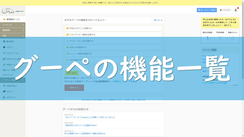Open ナビゲーション list icon
The image size is (244, 137).
pyautogui.click(x=4, y=53)
